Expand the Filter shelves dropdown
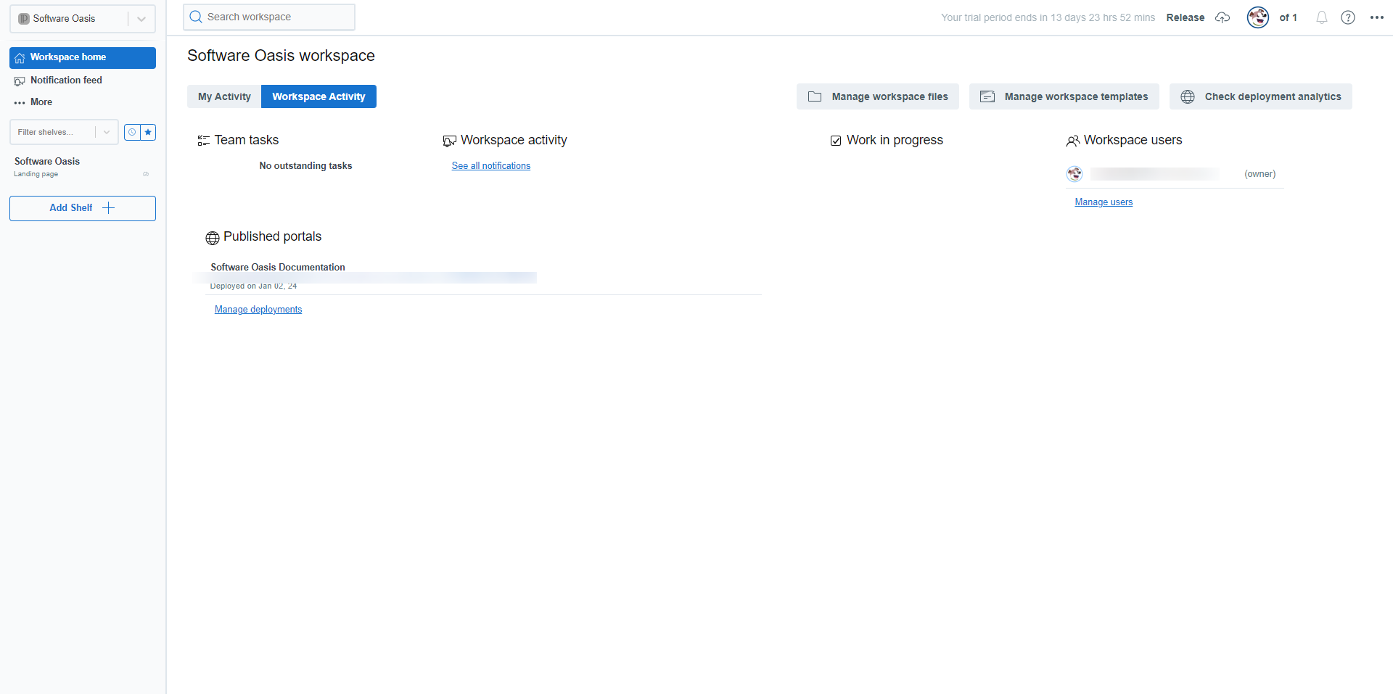 click(107, 132)
